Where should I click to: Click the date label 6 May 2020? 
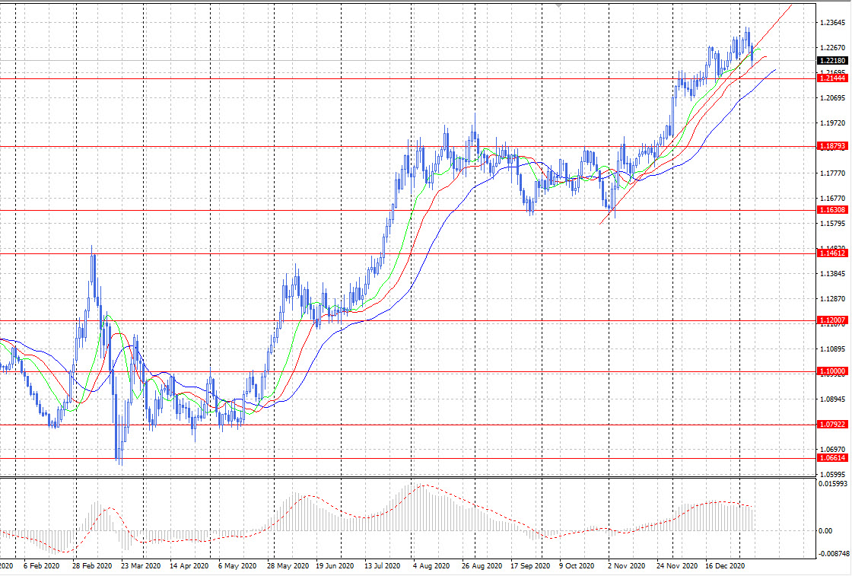237,565
